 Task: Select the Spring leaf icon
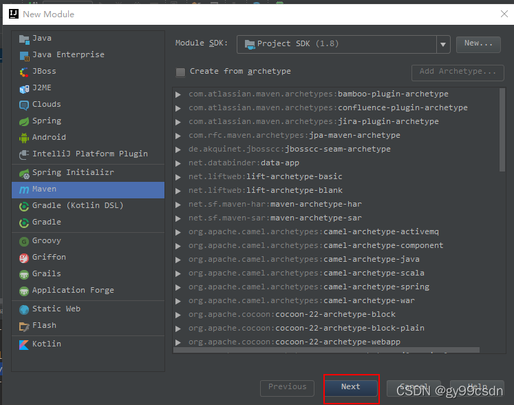click(24, 121)
